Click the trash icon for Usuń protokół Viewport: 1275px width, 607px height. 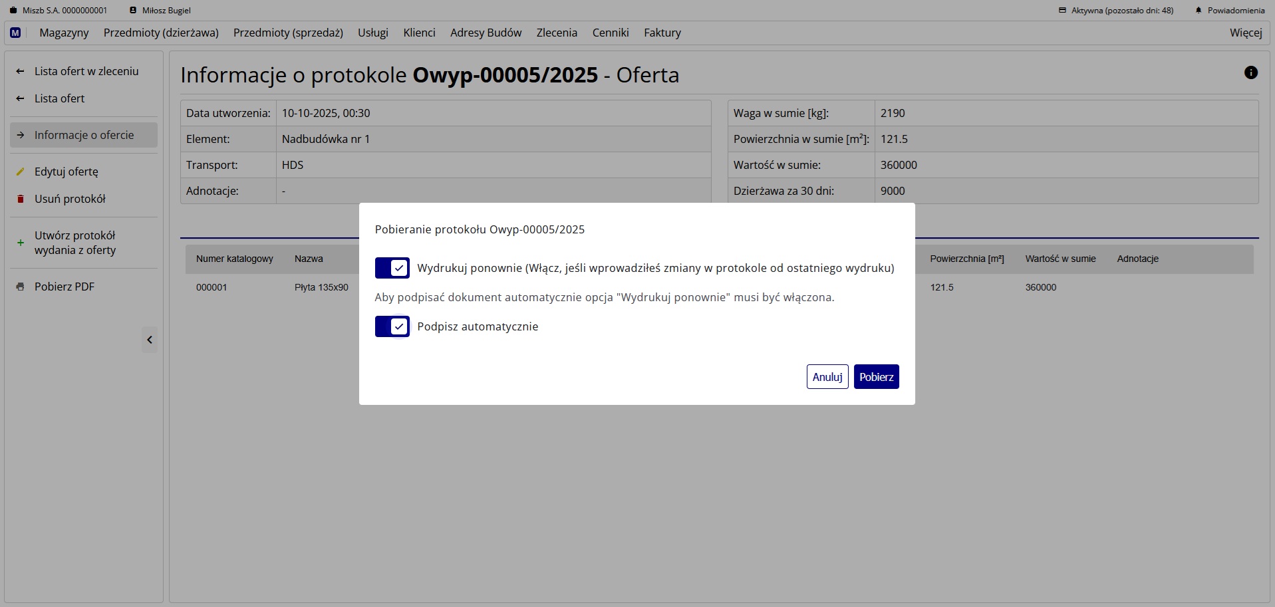coord(21,199)
